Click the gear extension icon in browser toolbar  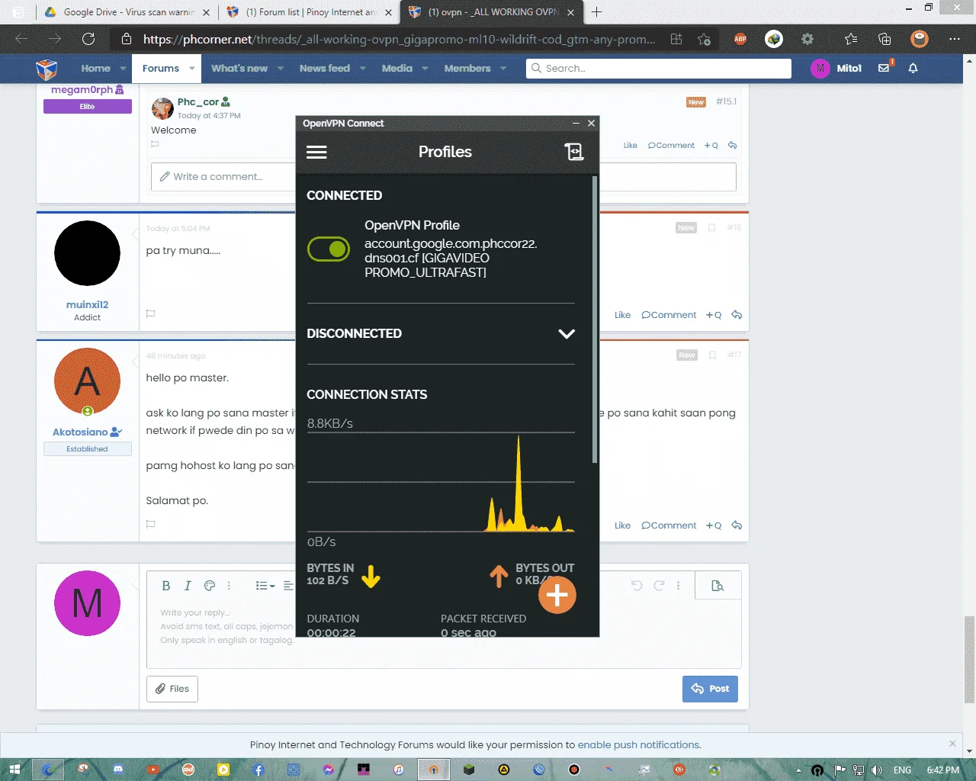pyautogui.click(x=807, y=39)
